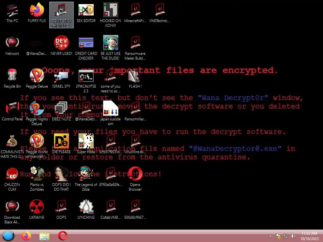Open File Explorer from the taskbar
The image size is (323, 242).
point(44,236)
